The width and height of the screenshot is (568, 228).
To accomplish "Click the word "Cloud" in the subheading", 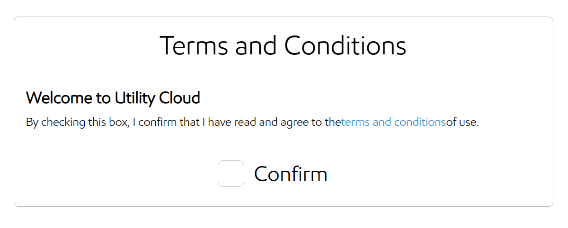I will point(179,98).
